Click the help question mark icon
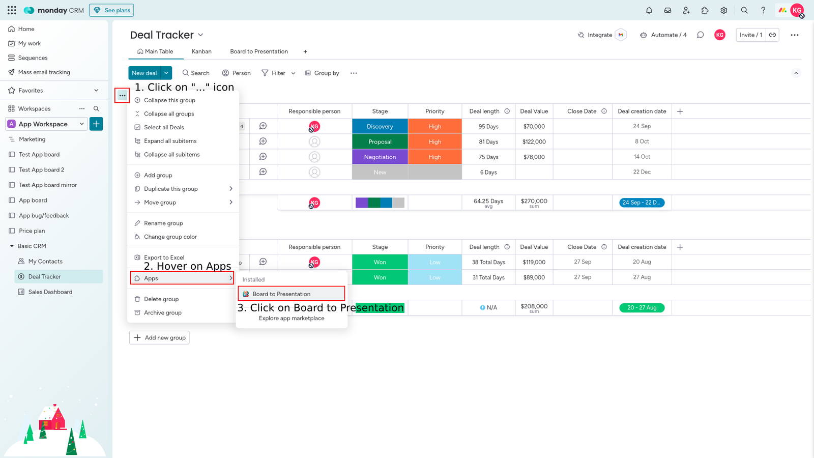814x458 pixels. pyautogui.click(x=763, y=10)
